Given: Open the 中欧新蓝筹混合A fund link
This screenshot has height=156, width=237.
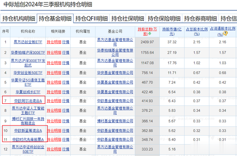Looking at the screenshot, I should click(28, 130).
